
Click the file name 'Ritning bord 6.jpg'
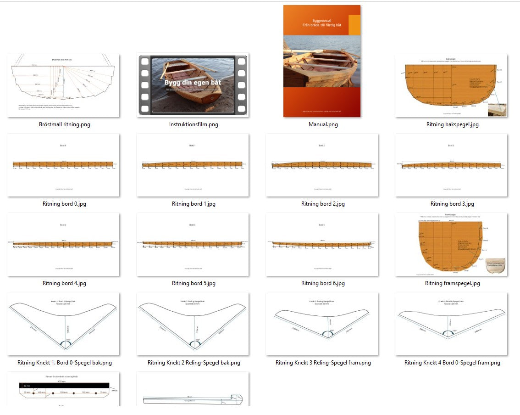pyautogui.click(x=323, y=283)
